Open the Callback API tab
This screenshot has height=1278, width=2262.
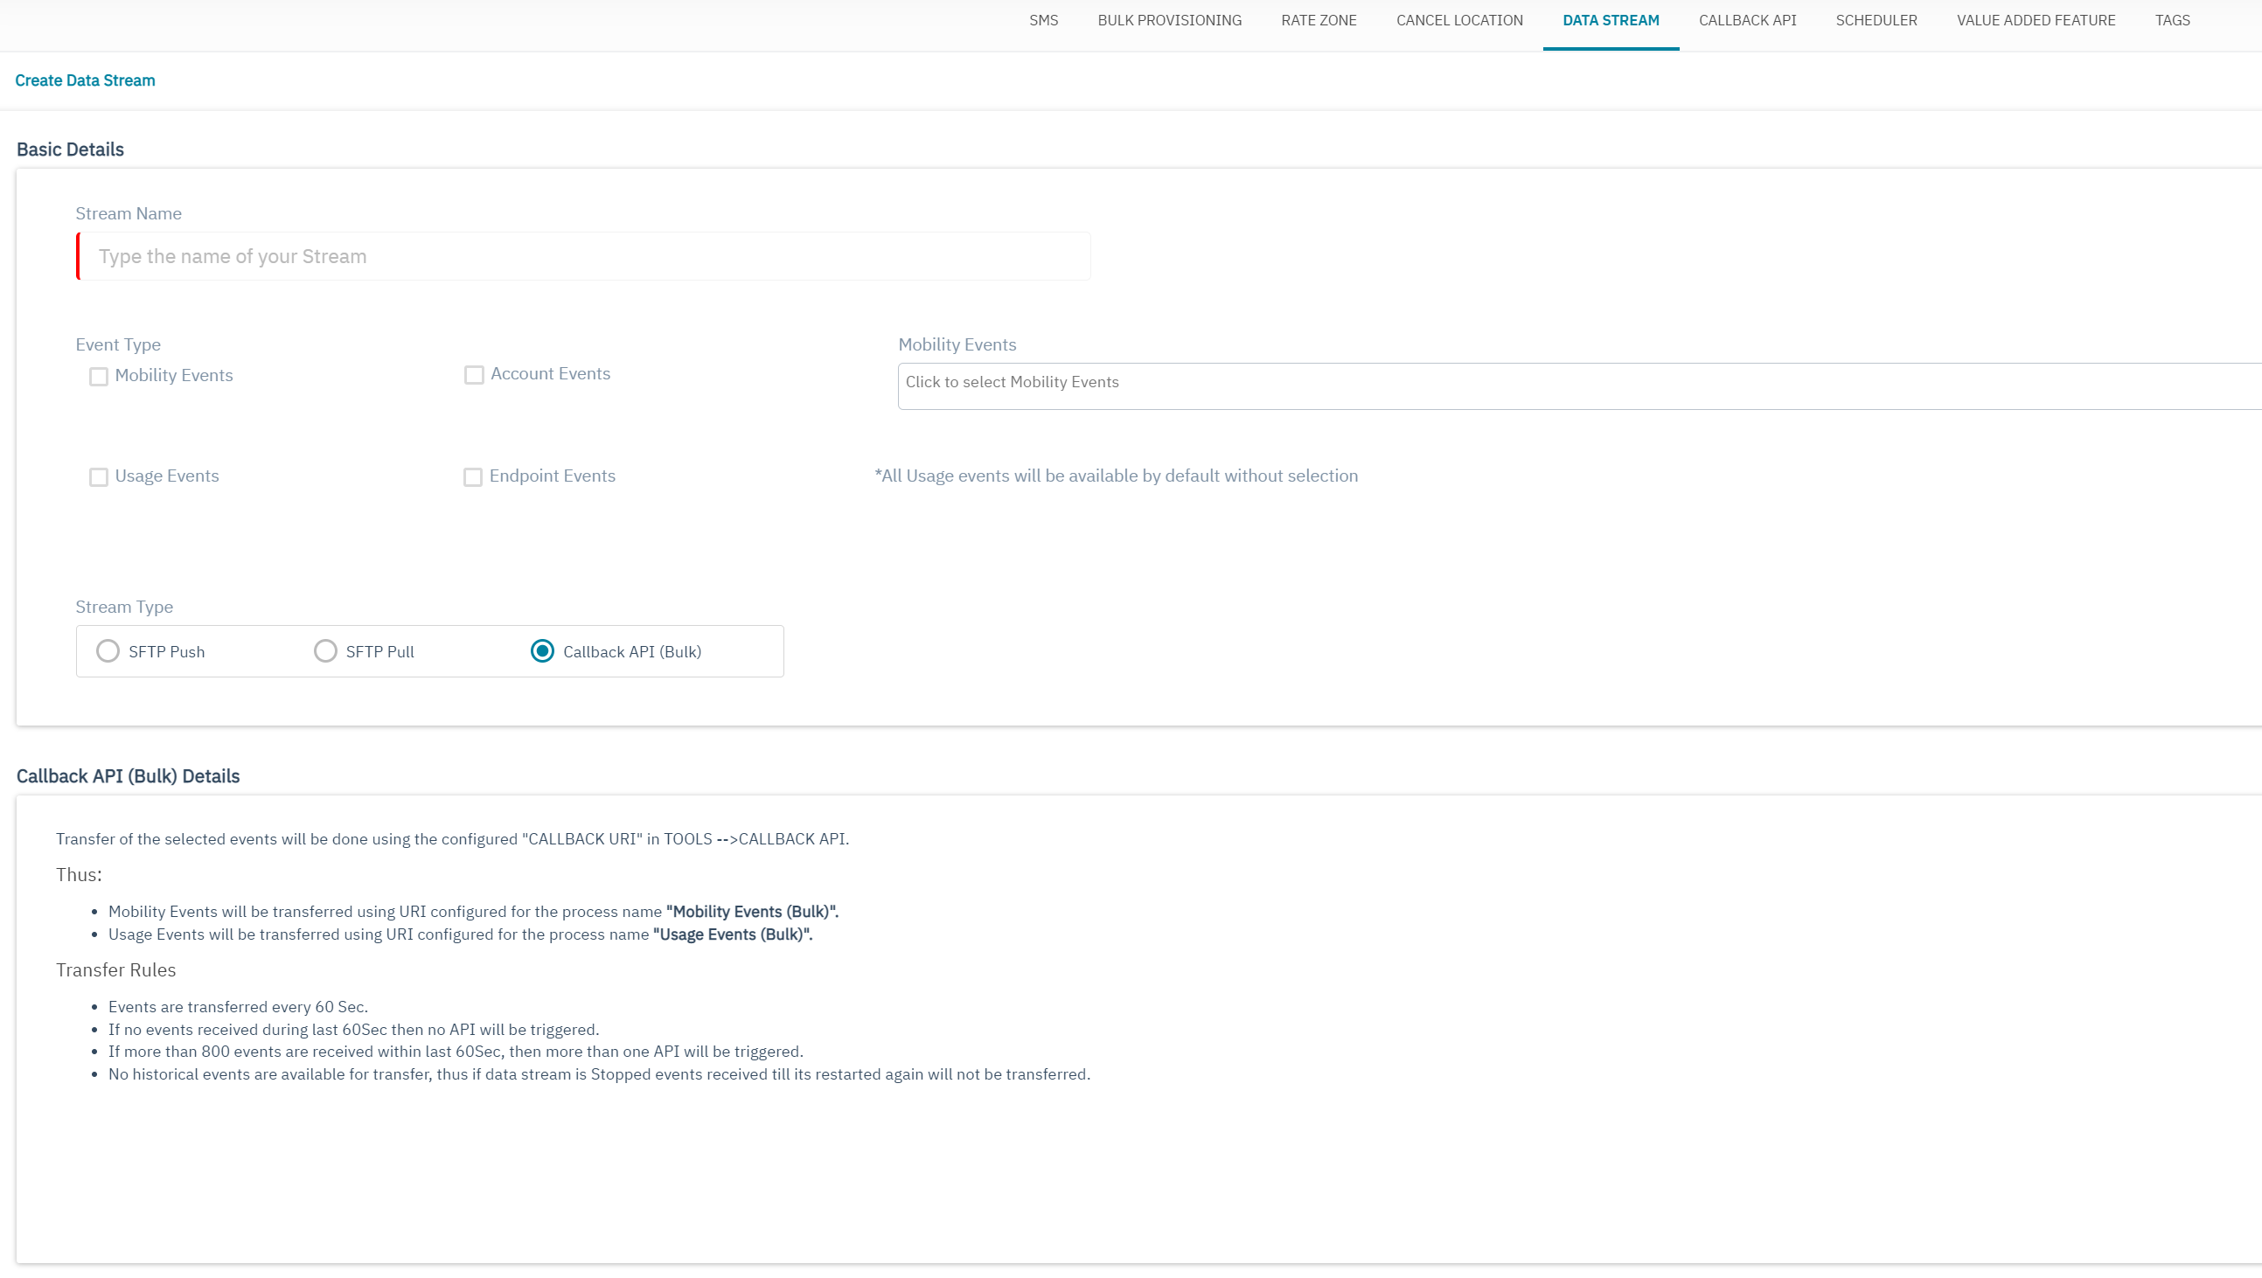coord(1746,20)
